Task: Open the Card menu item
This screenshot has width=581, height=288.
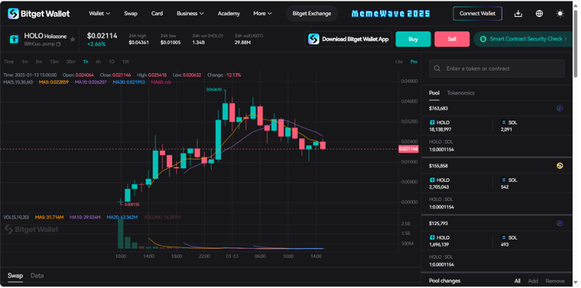Action: tap(157, 13)
